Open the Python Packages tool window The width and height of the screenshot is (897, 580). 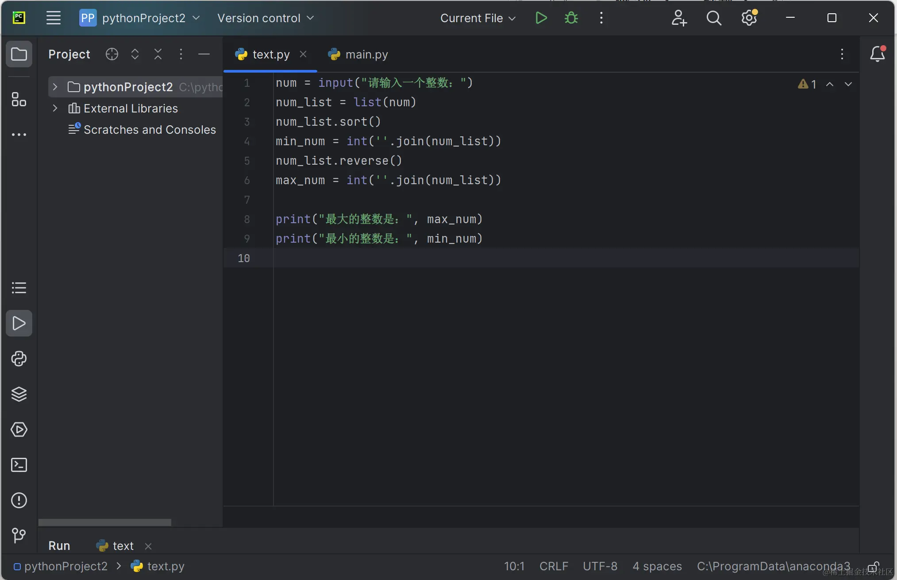click(19, 394)
